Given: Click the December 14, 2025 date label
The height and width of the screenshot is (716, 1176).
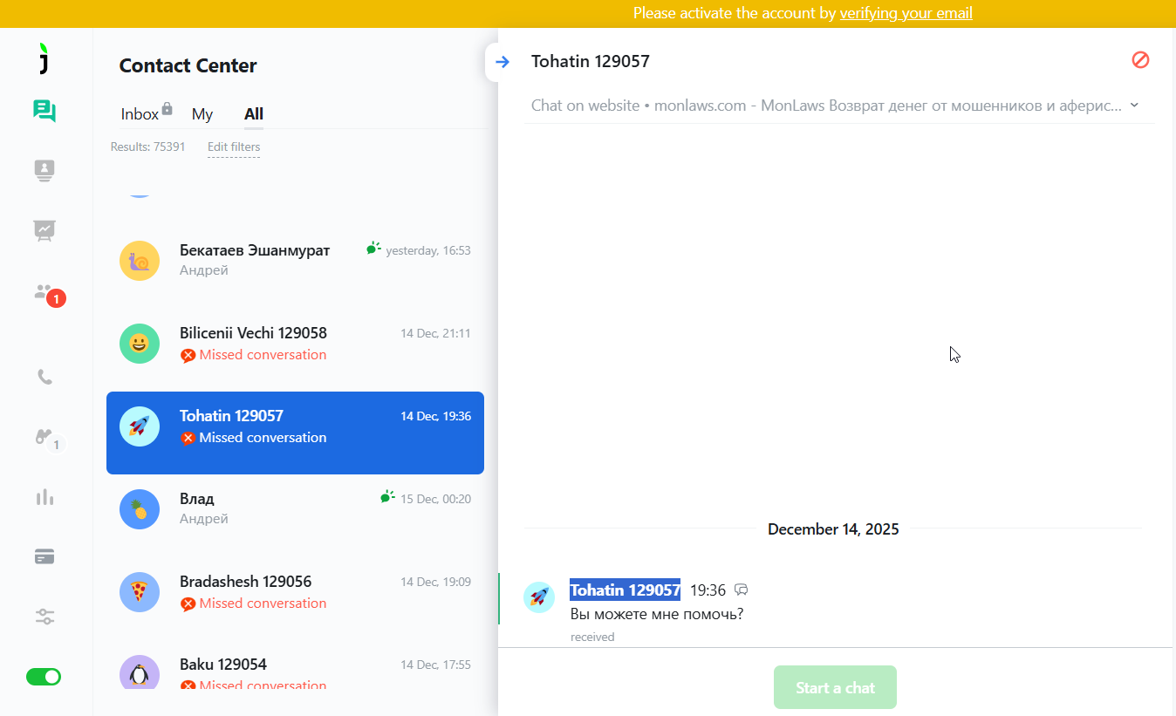Looking at the screenshot, I should pos(833,528).
